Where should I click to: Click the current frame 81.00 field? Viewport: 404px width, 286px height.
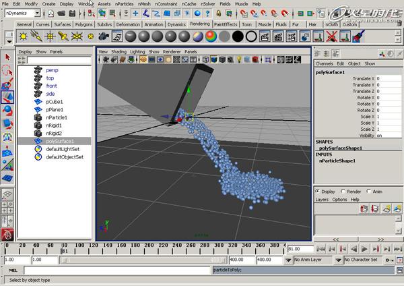pos(300,249)
